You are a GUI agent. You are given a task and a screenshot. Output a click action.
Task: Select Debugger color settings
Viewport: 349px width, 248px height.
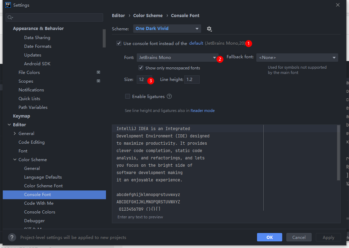[x=34, y=221]
